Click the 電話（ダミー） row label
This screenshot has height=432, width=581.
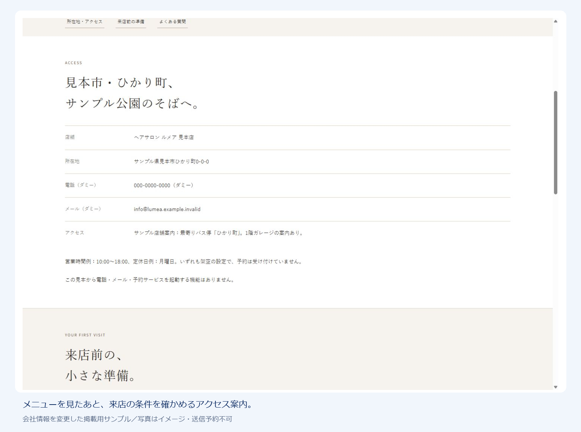coord(80,185)
